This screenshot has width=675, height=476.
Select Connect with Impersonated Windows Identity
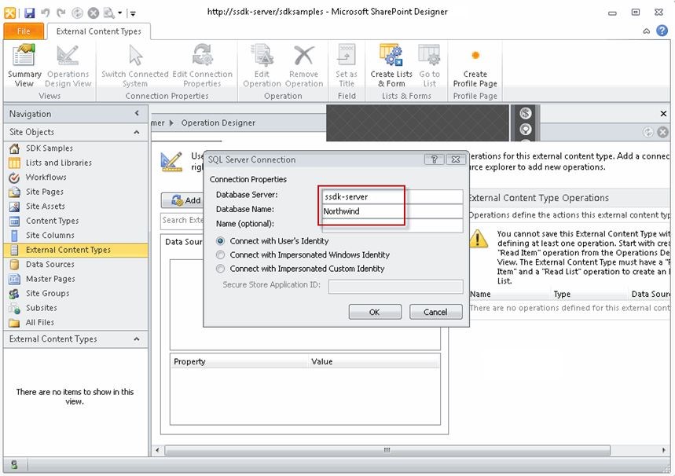coord(220,254)
